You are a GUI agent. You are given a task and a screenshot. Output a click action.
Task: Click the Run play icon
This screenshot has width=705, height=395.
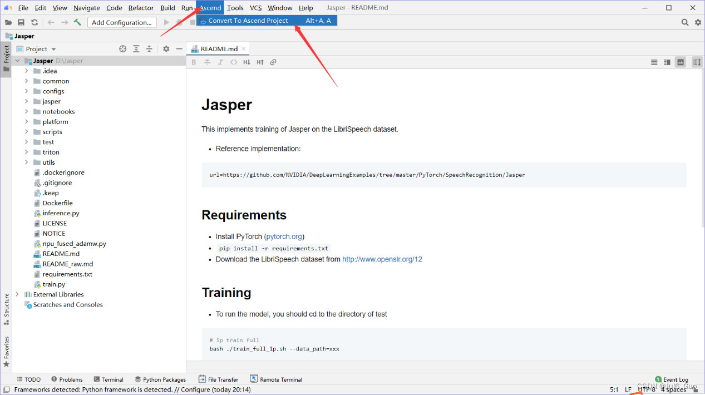point(166,22)
